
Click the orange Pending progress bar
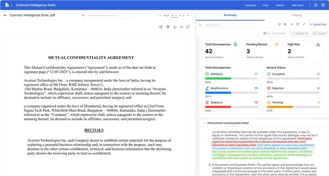coord(280,107)
